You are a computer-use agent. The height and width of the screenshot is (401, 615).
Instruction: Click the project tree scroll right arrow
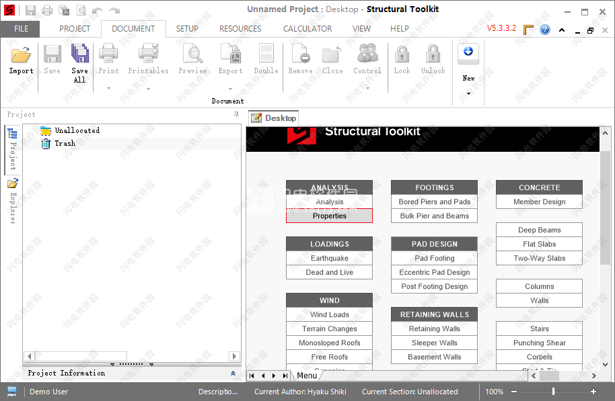point(234,356)
